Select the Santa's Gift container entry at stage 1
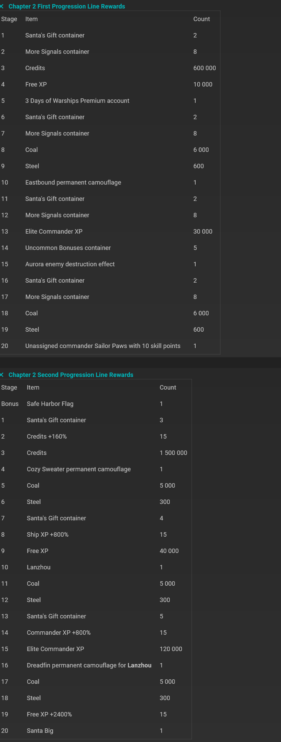281x742 pixels. (x=55, y=35)
